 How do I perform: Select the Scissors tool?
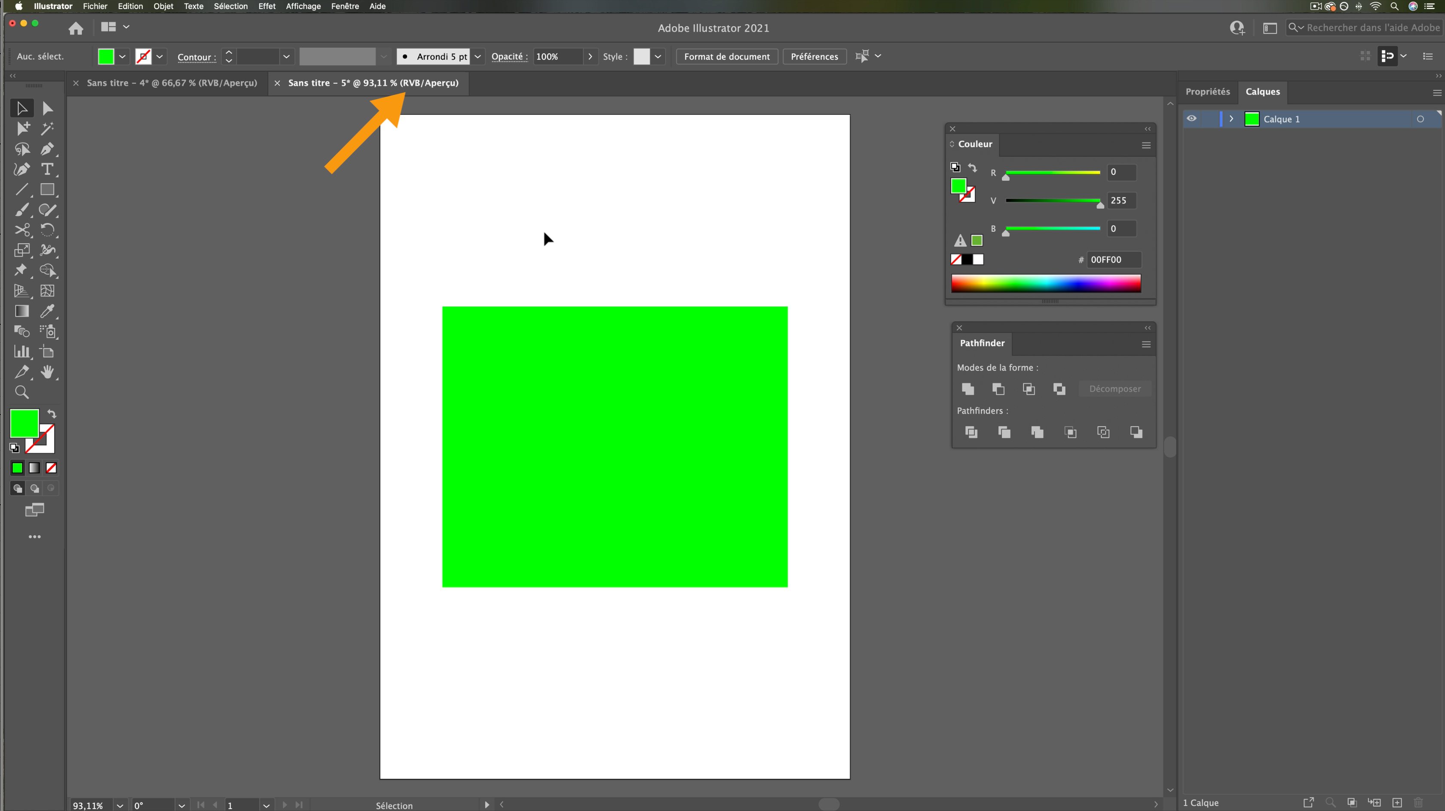(22, 230)
